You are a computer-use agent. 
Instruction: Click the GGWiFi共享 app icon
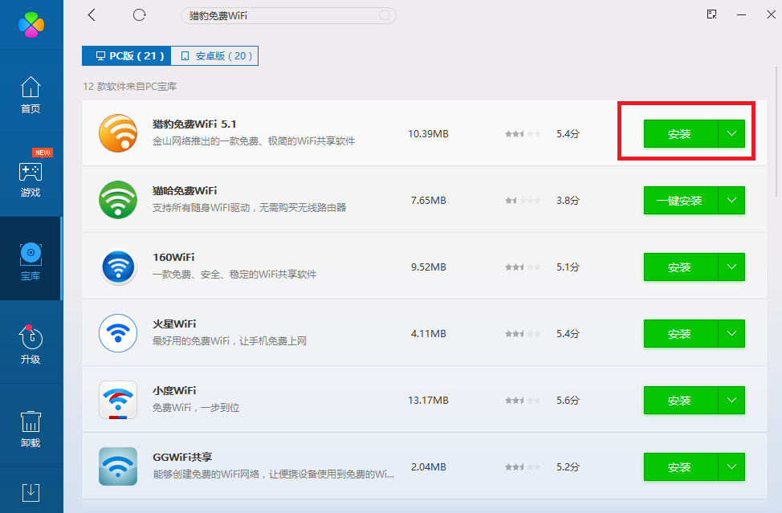pyautogui.click(x=118, y=466)
